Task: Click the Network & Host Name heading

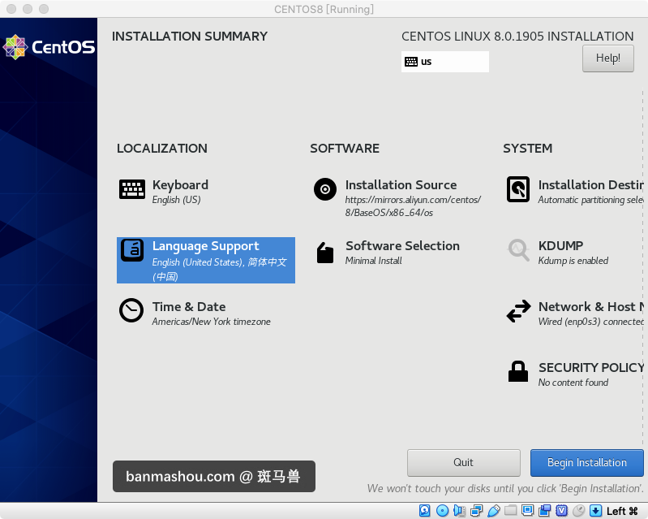Action: (591, 307)
